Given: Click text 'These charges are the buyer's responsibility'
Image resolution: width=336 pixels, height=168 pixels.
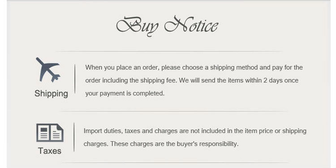Looking at the screenshot, I should pos(174,143).
